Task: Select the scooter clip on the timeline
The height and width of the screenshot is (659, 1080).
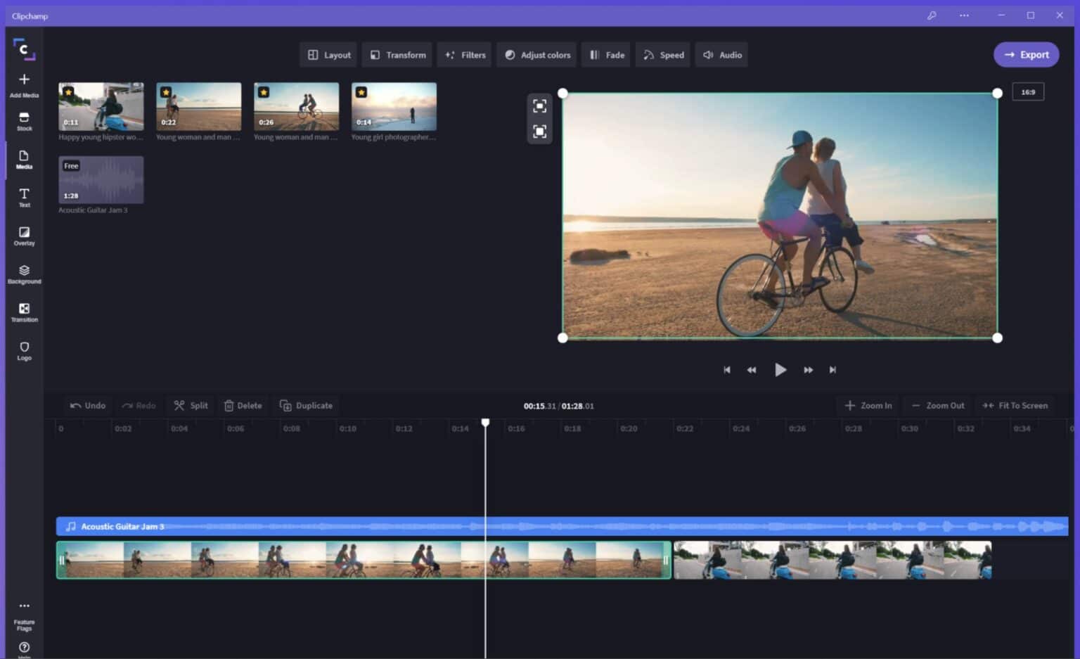Action: [x=832, y=560]
